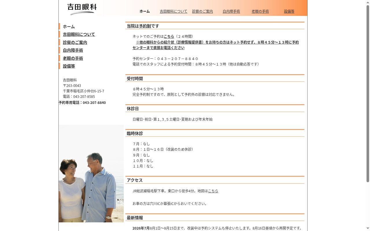The width and height of the screenshot is (370, 231).
Task: Select 白内障手術 in the left sidebar
Action: coord(73,50)
